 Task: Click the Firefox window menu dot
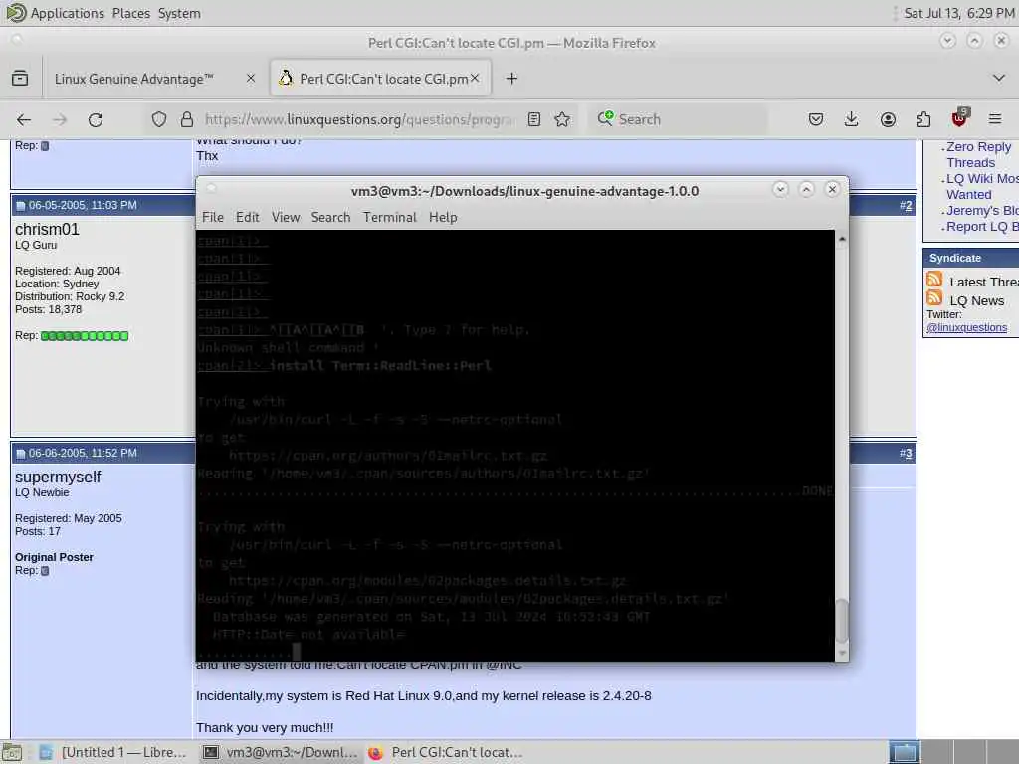pyautogui.click(x=18, y=40)
